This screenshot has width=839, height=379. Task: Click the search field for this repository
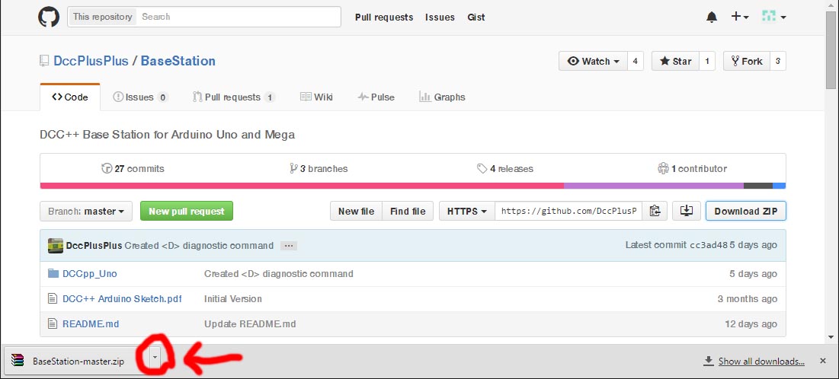(x=239, y=17)
